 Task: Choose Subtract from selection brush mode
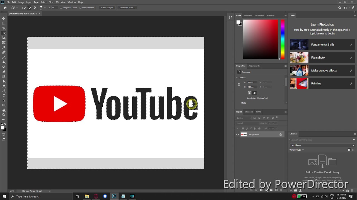point(34,8)
